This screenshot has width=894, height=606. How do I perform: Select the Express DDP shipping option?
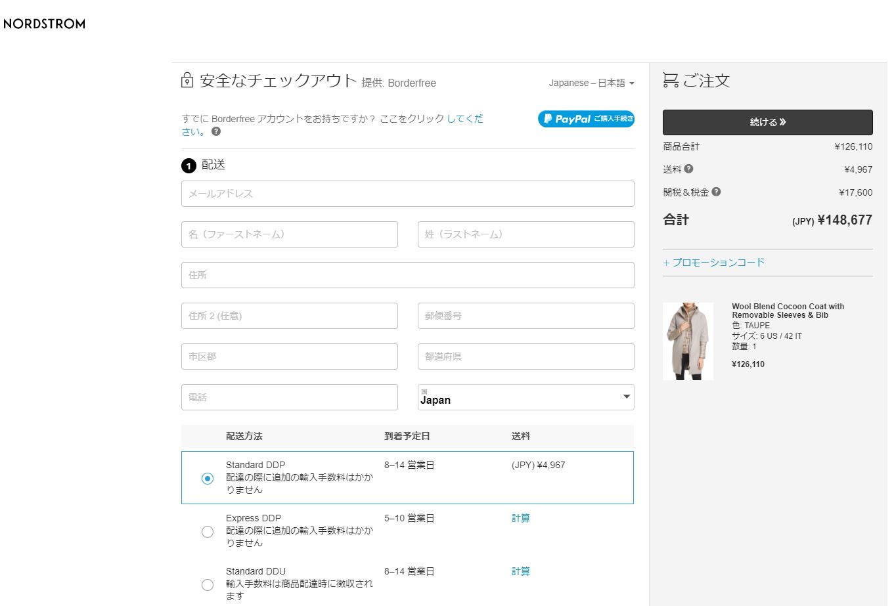(x=208, y=532)
